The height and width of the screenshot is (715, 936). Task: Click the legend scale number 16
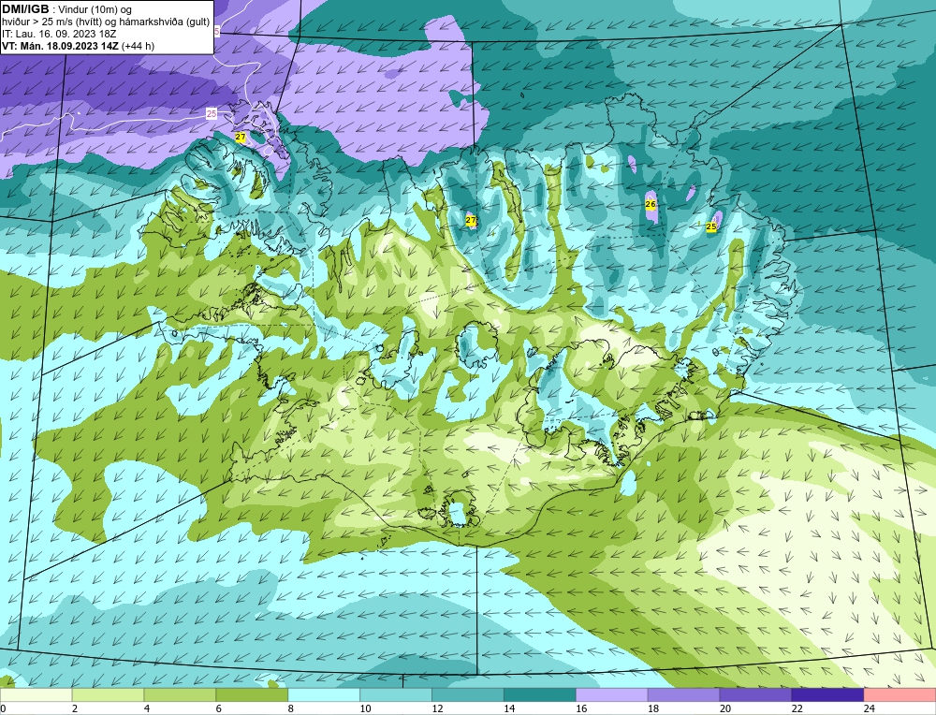tap(581, 708)
